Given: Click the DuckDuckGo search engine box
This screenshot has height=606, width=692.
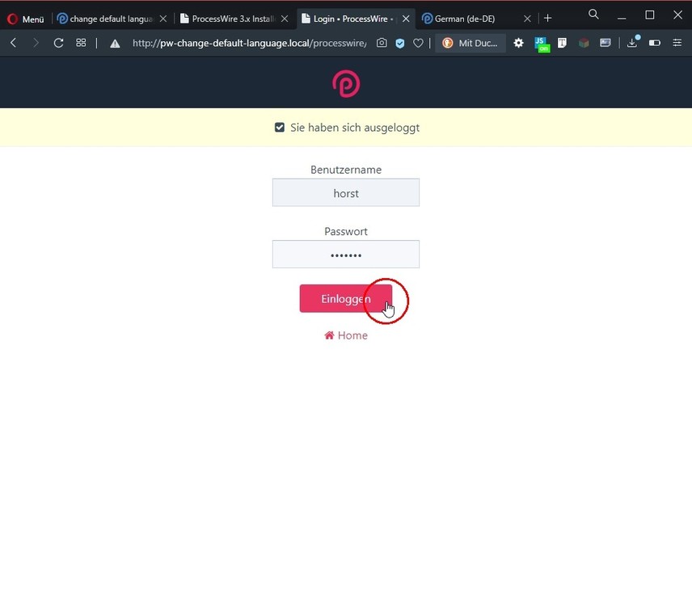Looking at the screenshot, I should [x=470, y=43].
